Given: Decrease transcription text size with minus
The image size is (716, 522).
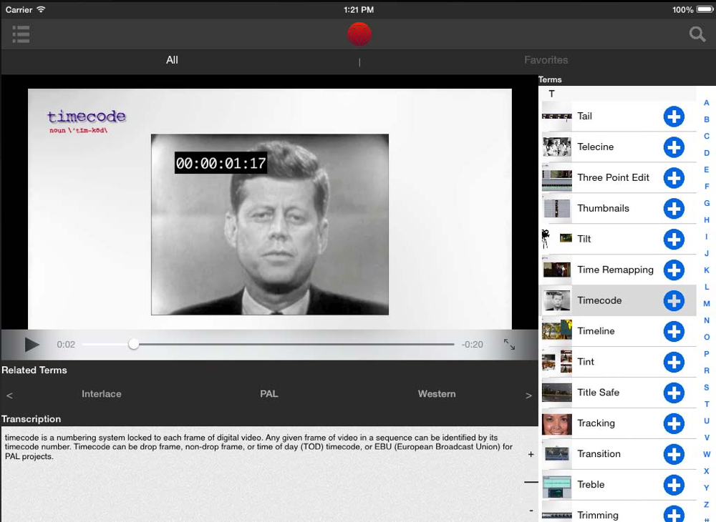Looking at the screenshot, I should pyautogui.click(x=531, y=511).
